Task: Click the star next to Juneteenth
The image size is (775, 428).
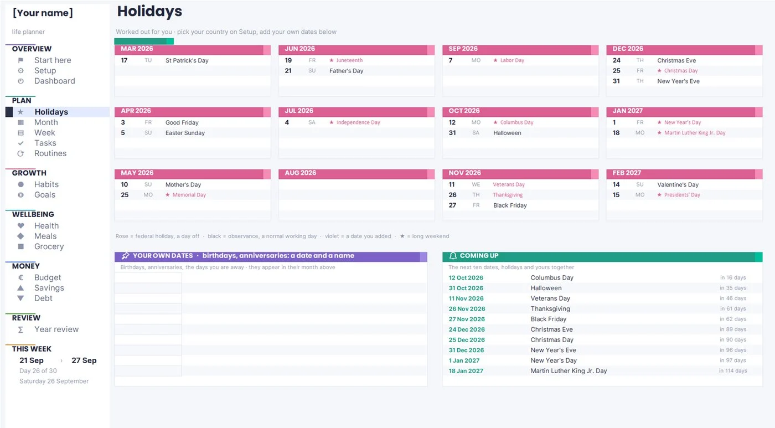Action: [x=332, y=60]
